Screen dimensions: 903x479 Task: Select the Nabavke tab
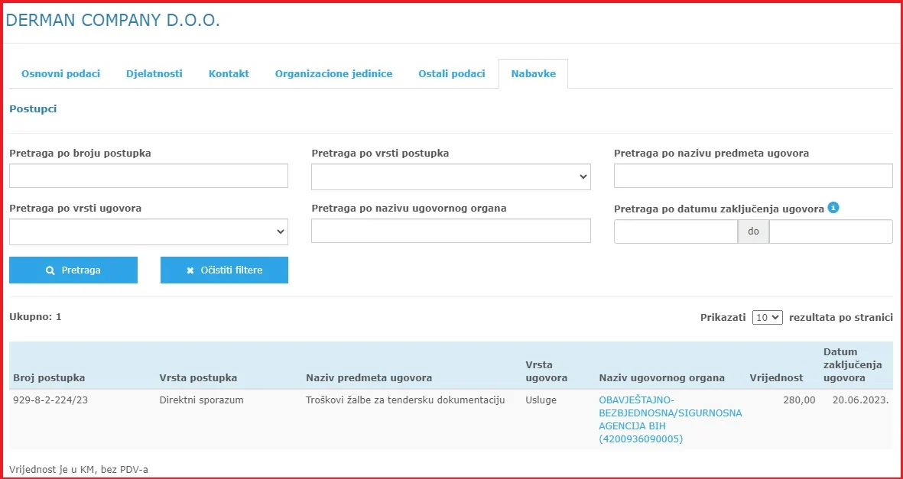pos(533,73)
